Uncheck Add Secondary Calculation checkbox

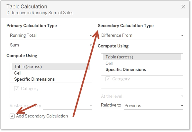[x=12, y=116]
